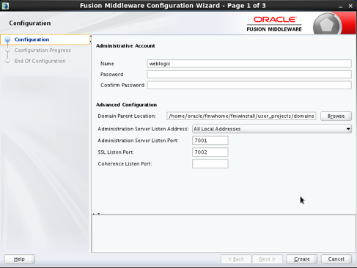Select the Configuration step in sidebar
Image resolution: width=357 pixels, height=268 pixels.
coord(45,40)
